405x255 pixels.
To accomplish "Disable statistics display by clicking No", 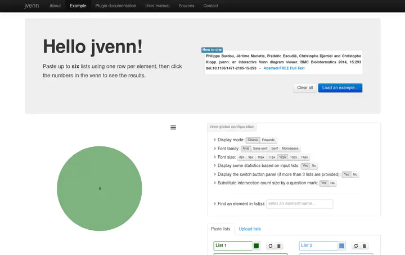I will tap(314, 166).
